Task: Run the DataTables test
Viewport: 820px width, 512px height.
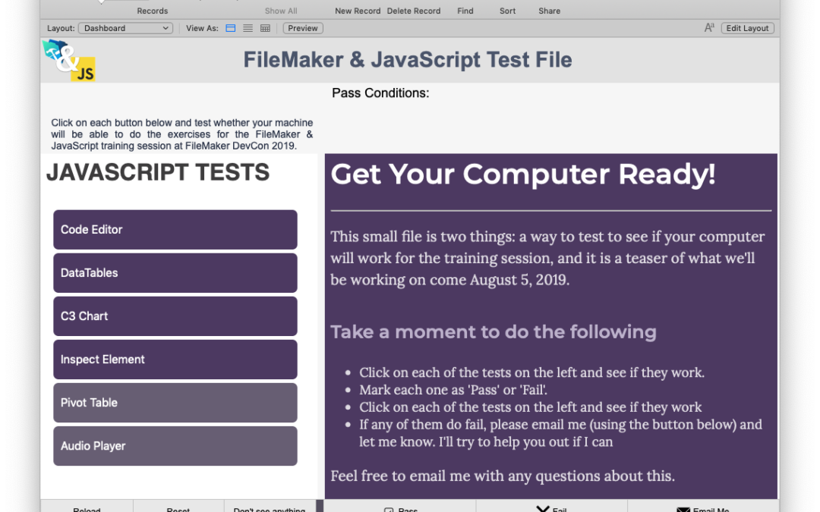Action: point(175,273)
